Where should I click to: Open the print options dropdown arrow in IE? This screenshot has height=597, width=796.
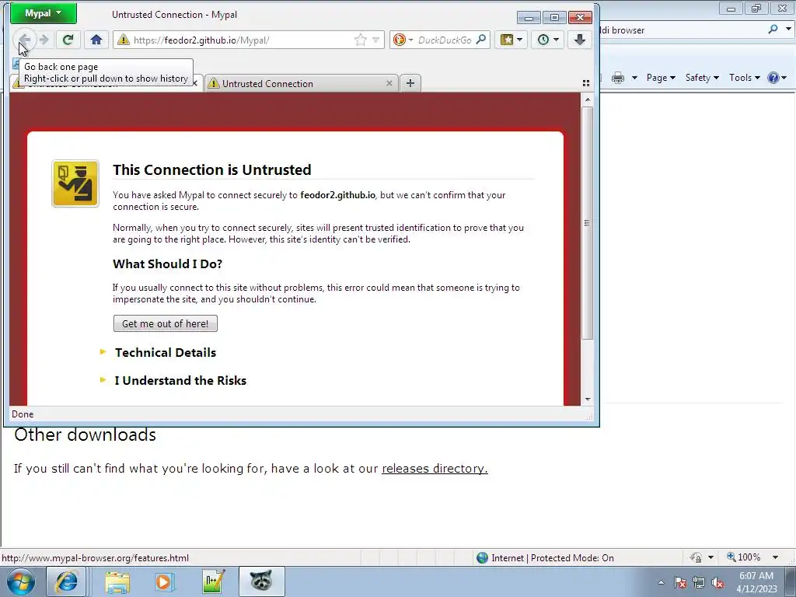point(634,78)
